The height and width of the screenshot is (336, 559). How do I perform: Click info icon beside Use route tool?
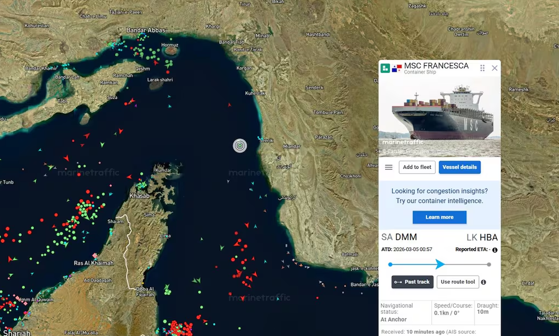tap(484, 282)
